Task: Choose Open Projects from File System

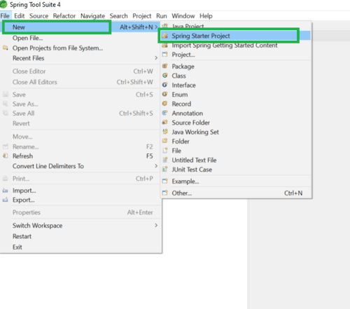Action: (57, 48)
